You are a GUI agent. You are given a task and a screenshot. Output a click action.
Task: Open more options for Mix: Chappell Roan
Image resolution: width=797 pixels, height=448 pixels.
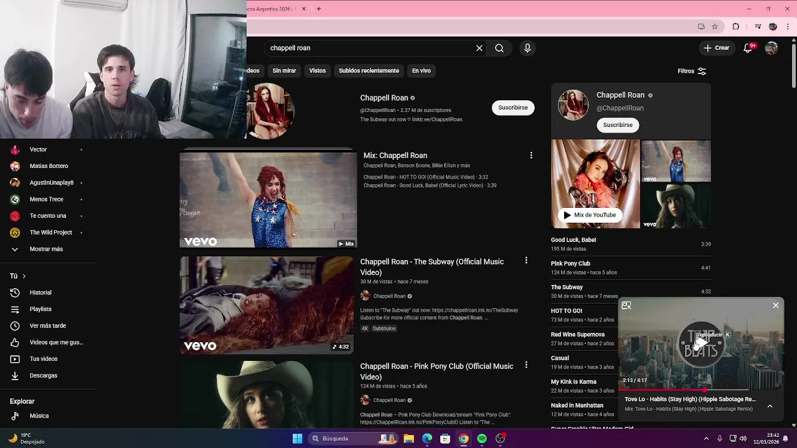click(531, 155)
